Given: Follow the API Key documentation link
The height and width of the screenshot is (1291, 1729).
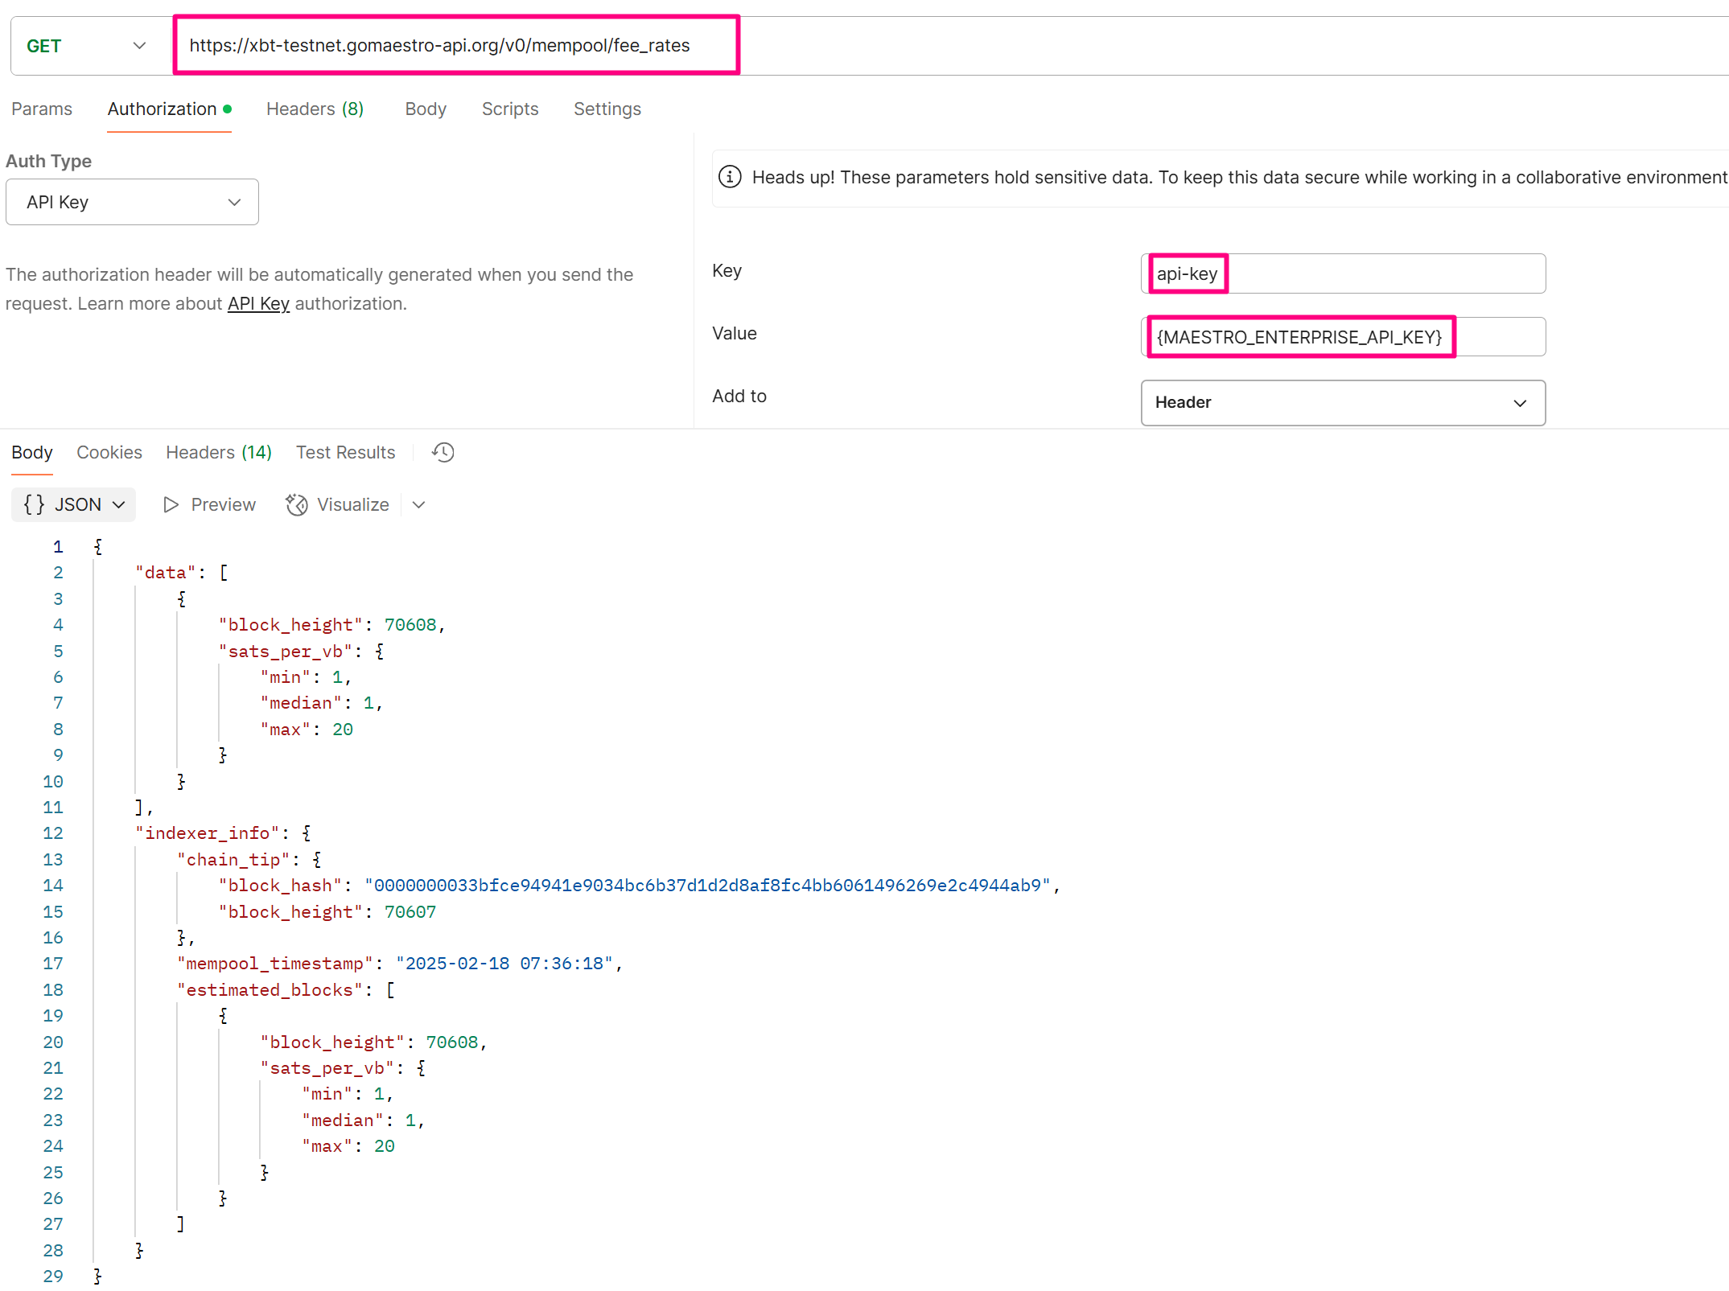Looking at the screenshot, I should (258, 303).
